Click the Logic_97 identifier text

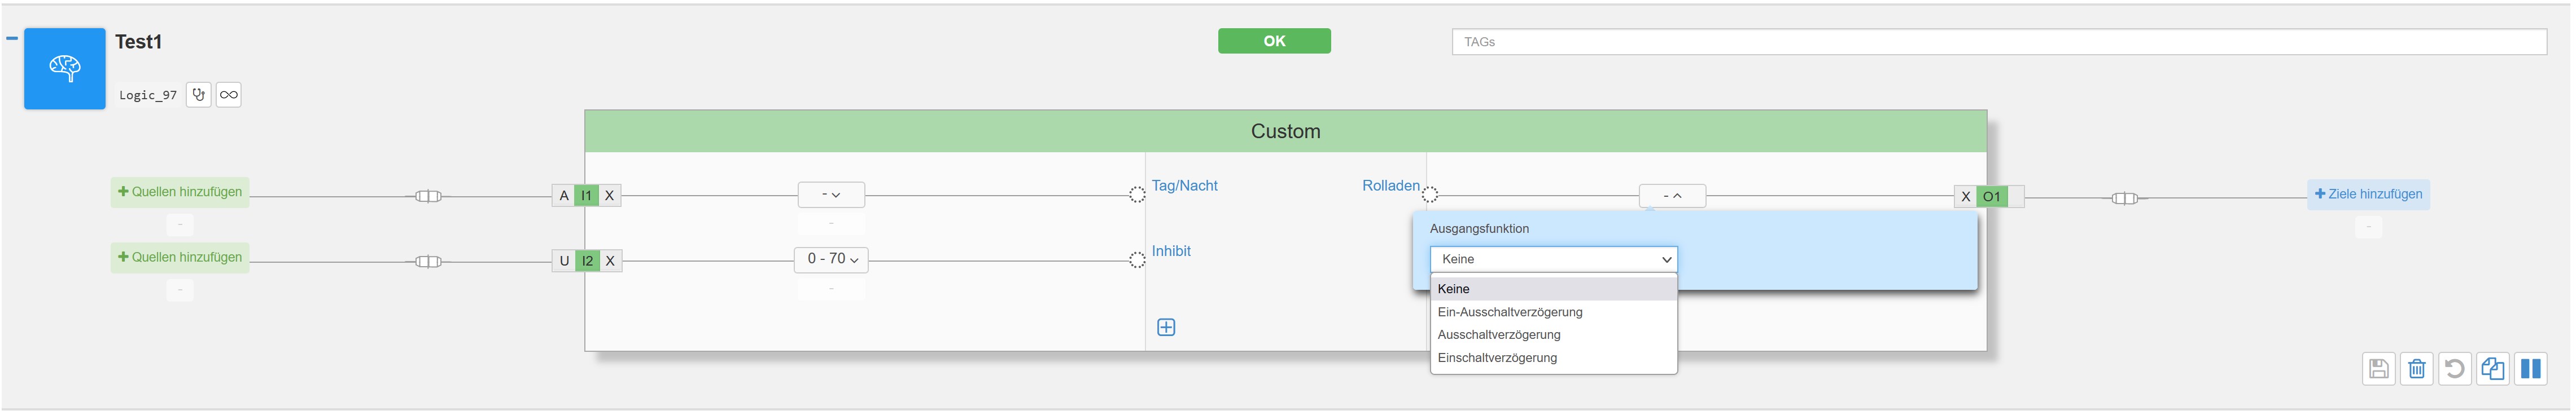[x=148, y=96]
